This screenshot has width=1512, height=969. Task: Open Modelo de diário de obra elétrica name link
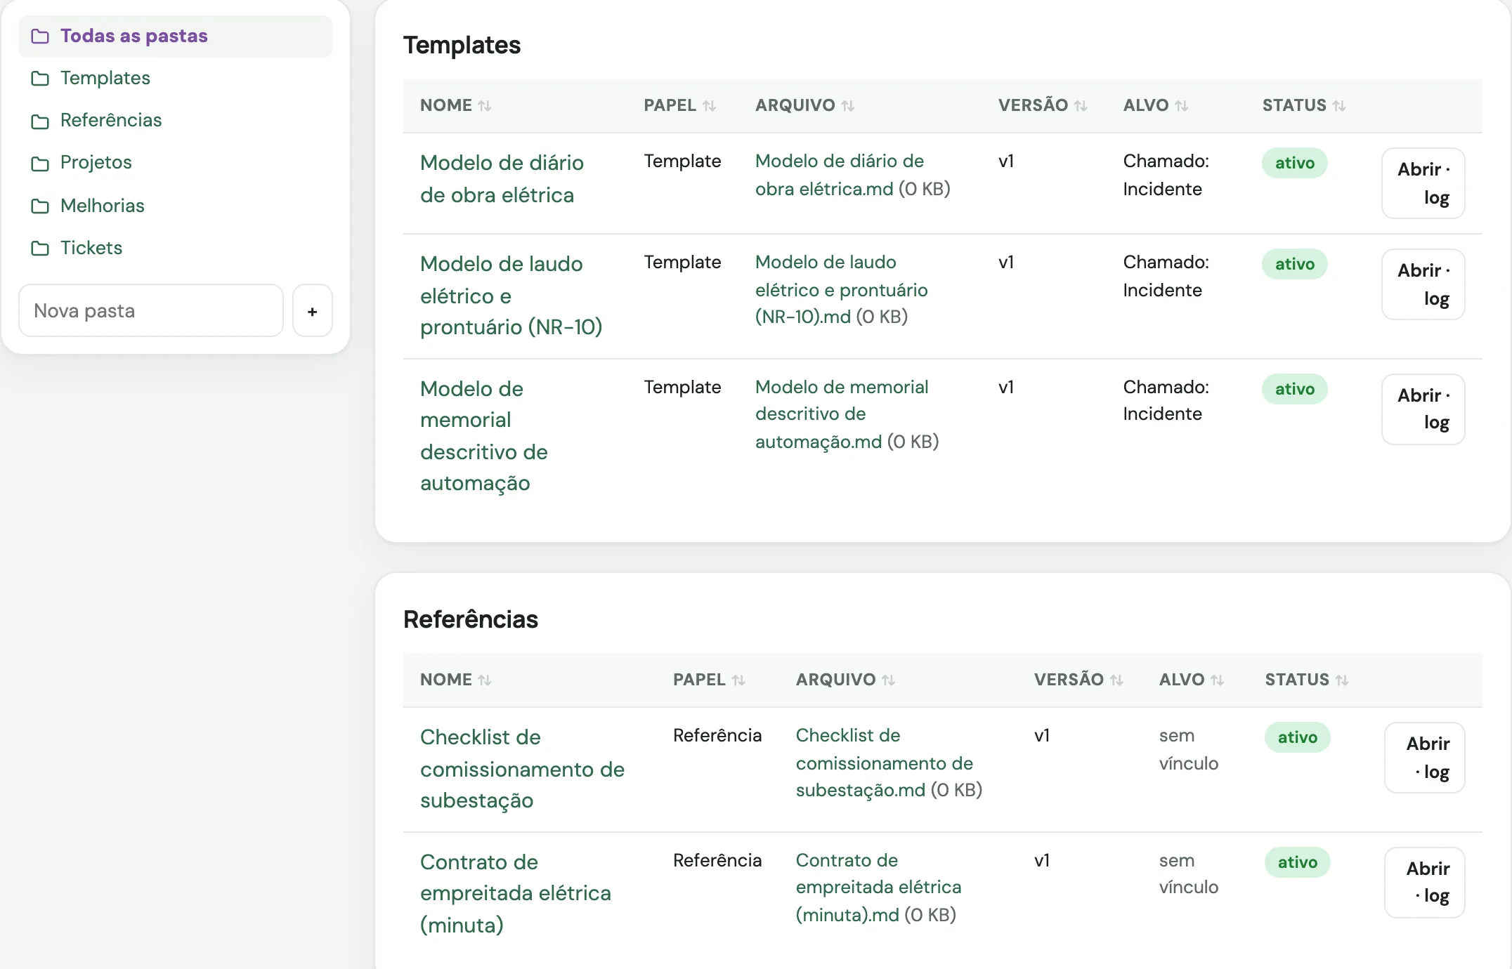coord(502,179)
